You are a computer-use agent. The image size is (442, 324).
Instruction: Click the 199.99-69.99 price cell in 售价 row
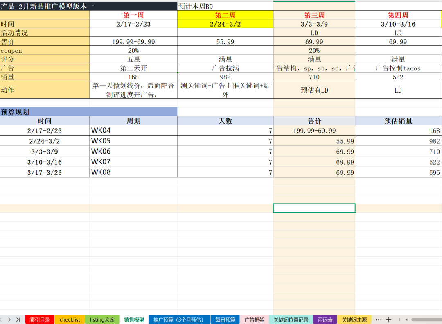click(133, 42)
